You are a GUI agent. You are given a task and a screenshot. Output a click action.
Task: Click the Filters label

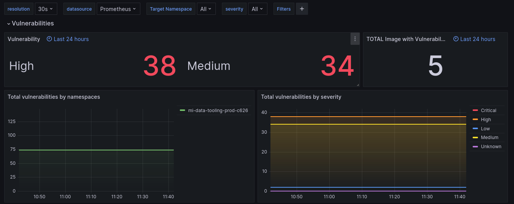pos(284,9)
